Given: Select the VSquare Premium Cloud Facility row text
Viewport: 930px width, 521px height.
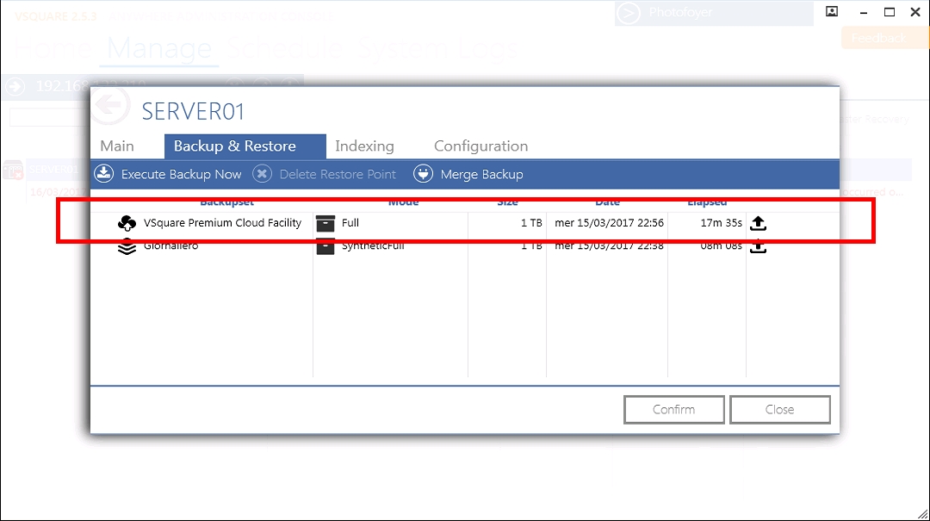Looking at the screenshot, I should click(x=222, y=223).
